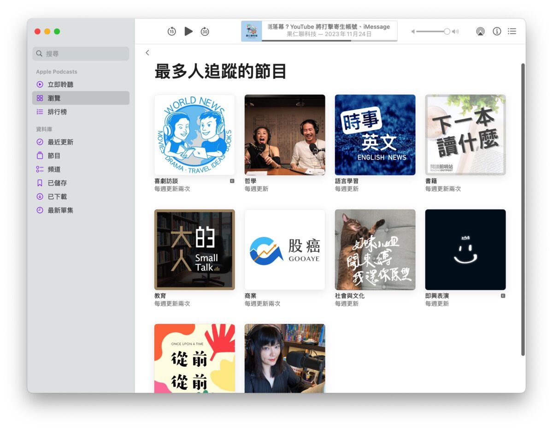Screen dimensions: 553x429
Task: Open the Up Next queue list icon
Action: [512, 31]
